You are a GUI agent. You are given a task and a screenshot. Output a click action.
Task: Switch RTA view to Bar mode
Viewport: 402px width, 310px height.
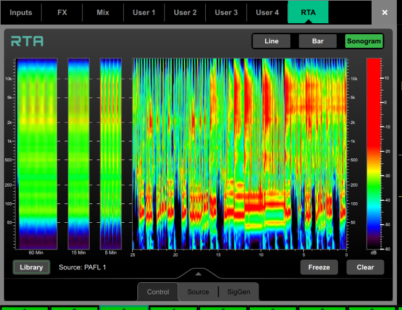click(x=318, y=41)
